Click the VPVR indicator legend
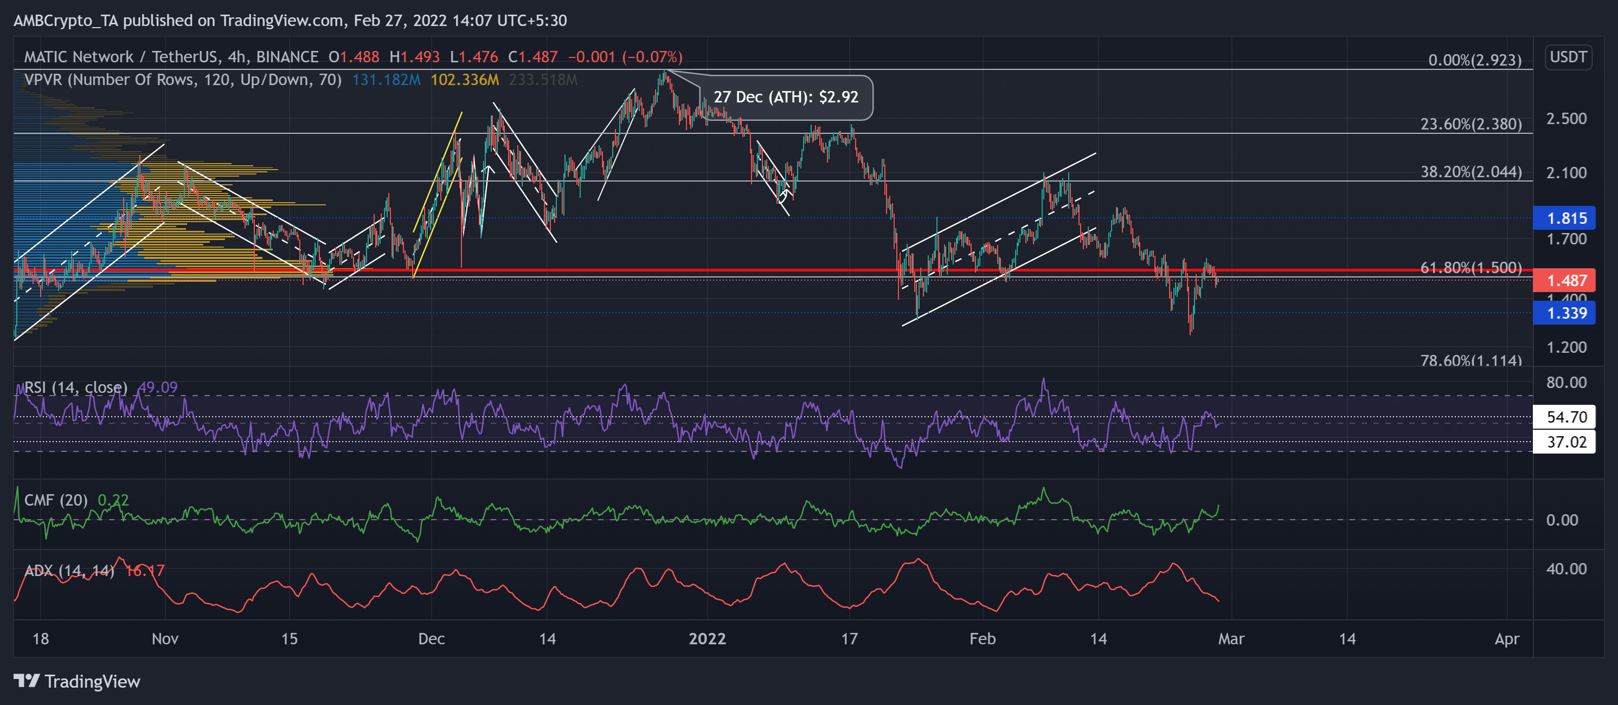The height and width of the screenshot is (705, 1618). click(x=183, y=80)
